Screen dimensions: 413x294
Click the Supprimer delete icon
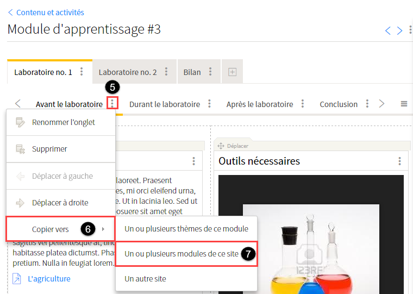[20, 149]
